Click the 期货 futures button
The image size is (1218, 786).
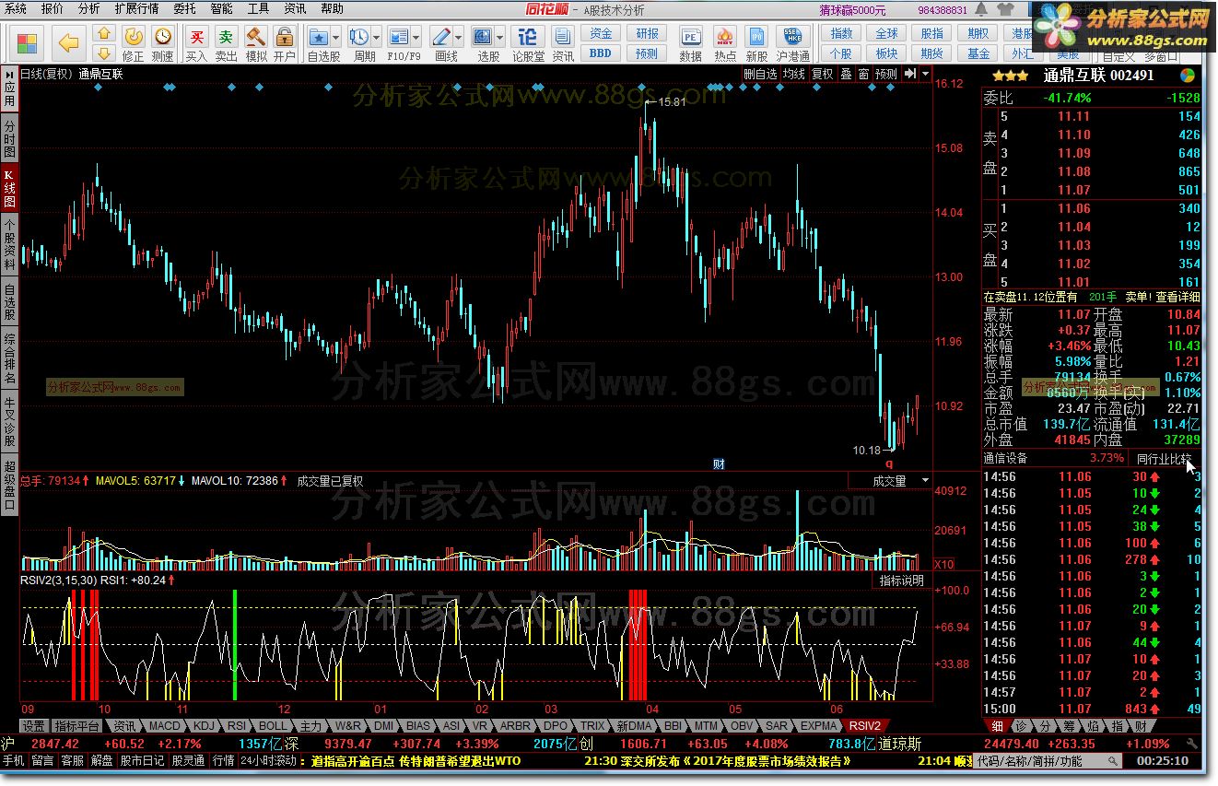[x=932, y=53]
